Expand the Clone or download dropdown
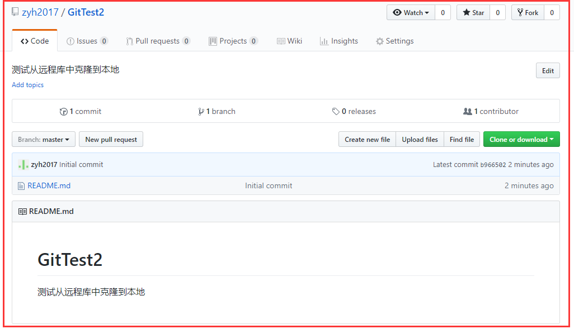 [x=521, y=139]
